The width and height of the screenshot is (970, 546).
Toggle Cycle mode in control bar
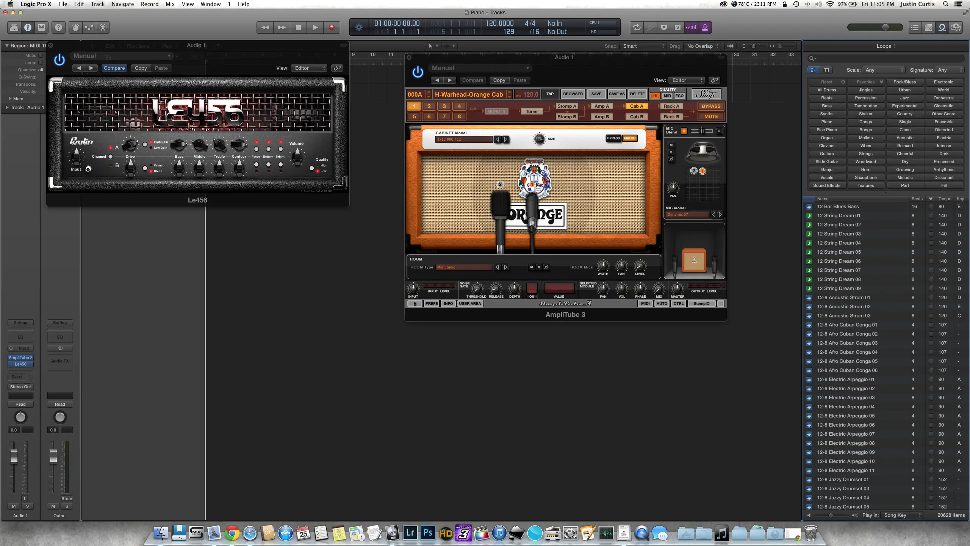[x=637, y=27]
